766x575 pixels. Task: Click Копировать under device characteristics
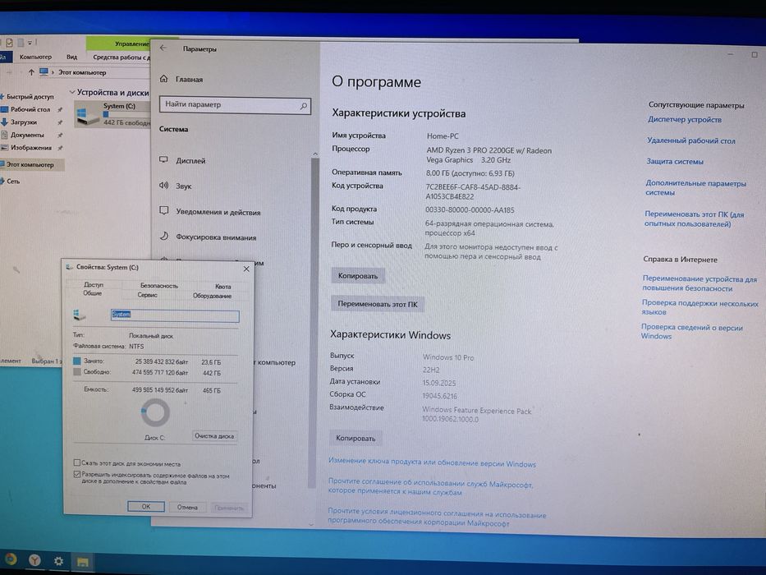coord(358,276)
